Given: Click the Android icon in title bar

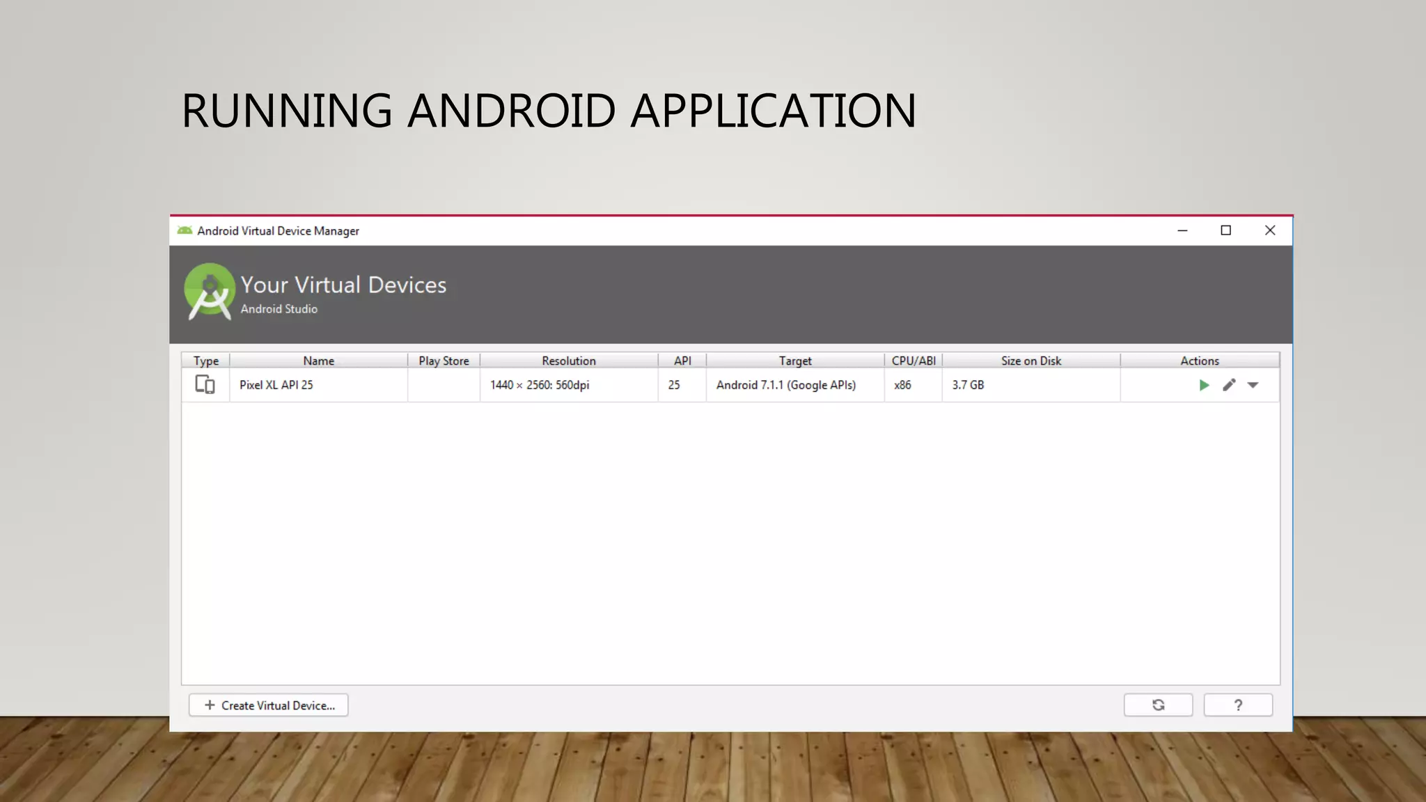Looking at the screenshot, I should tap(185, 230).
